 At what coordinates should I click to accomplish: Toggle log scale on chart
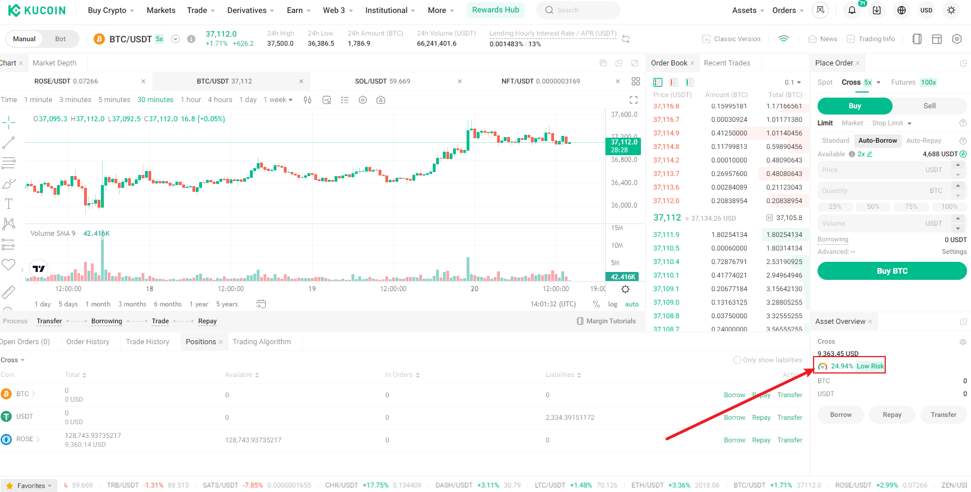point(613,304)
